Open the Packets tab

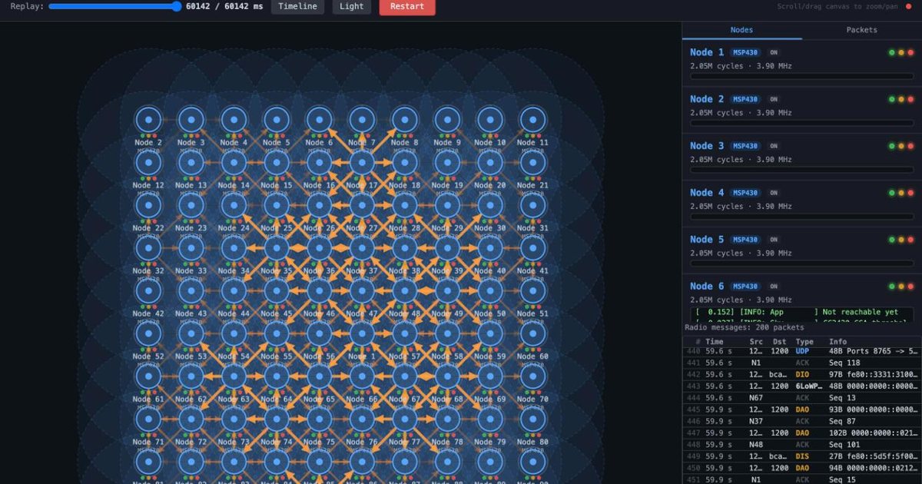pyautogui.click(x=861, y=30)
